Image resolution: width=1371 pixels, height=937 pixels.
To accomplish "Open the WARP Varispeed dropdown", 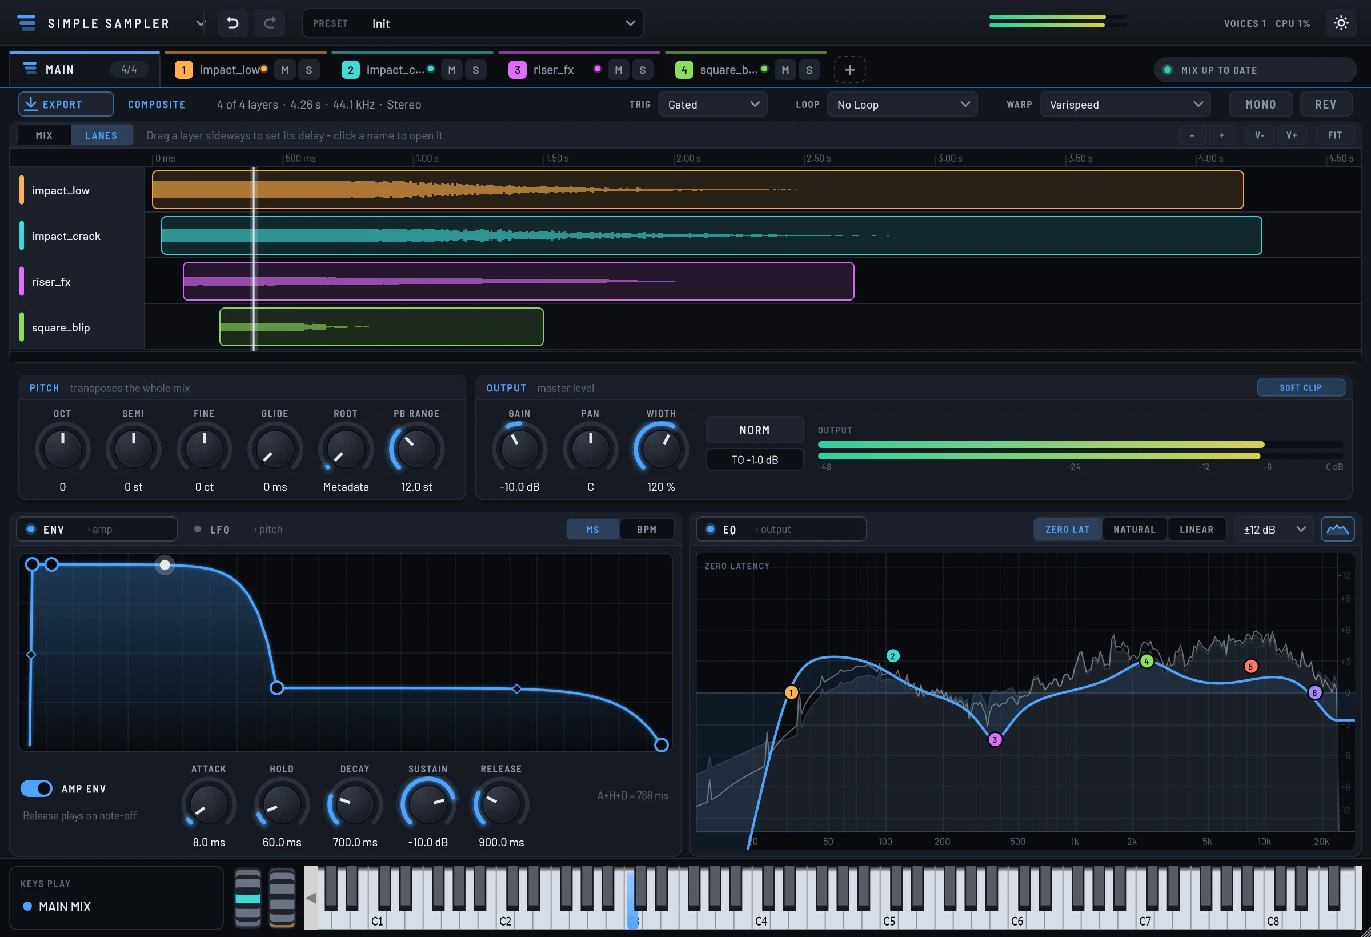I will (x=1124, y=105).
